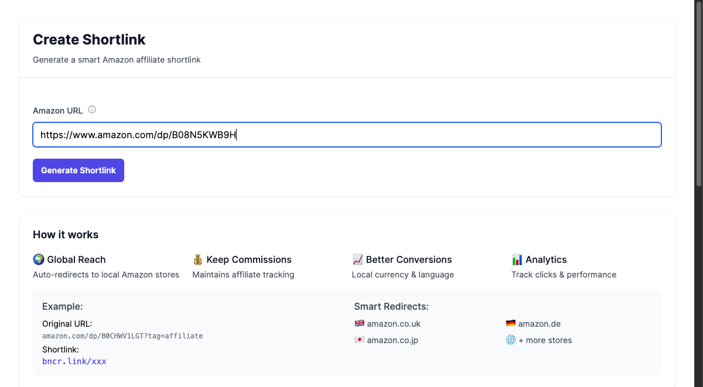Click the Shortlink: label
The height and width of the screenshot is (387, 703).
60,350
